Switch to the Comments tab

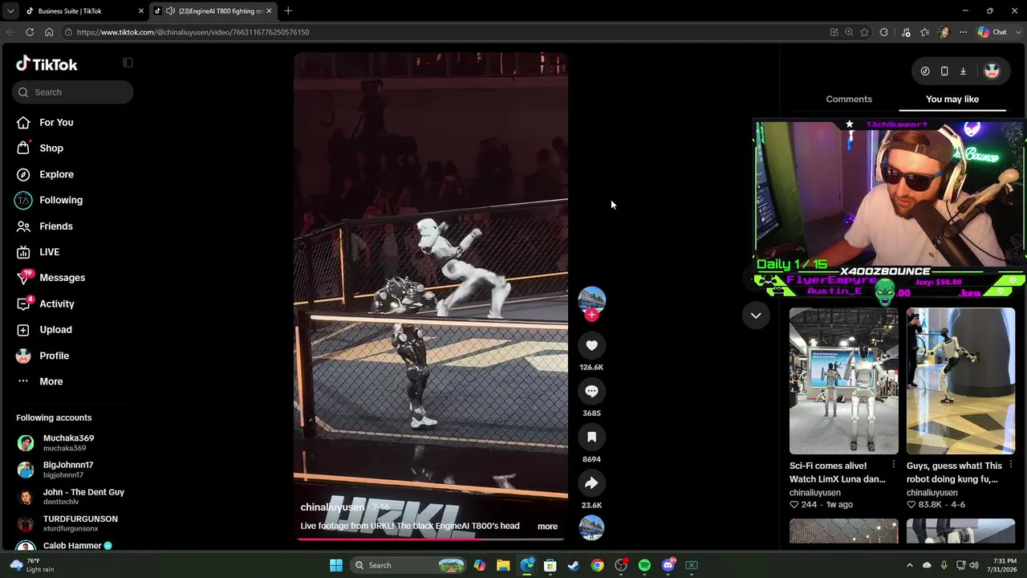(849, 99)
